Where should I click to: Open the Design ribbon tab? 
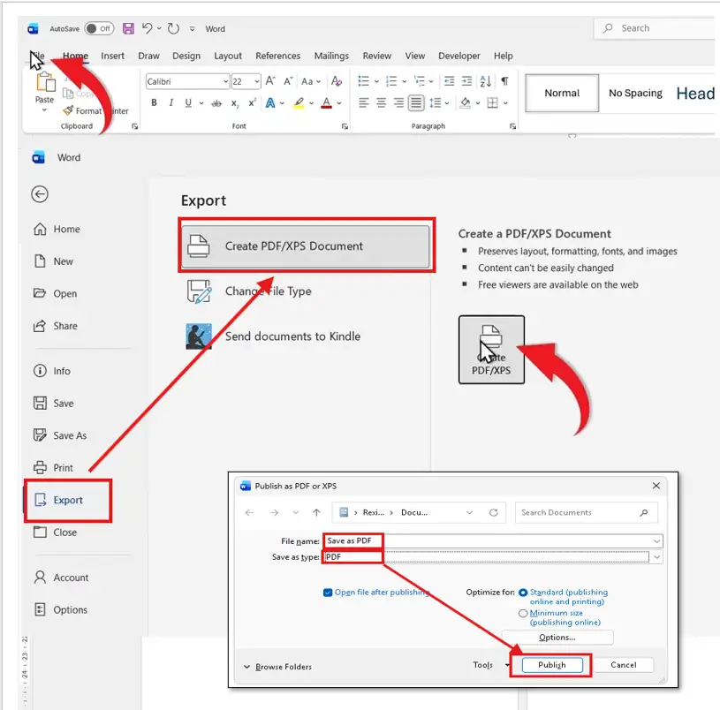(186, 56)
